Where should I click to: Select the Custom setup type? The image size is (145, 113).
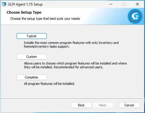click(x=32, y=57)
